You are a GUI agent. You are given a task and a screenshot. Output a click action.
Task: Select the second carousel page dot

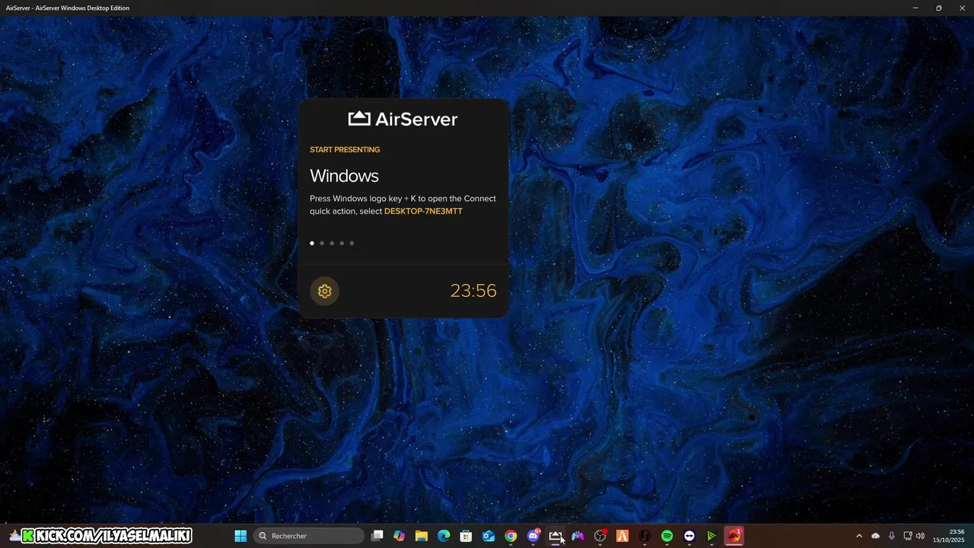[322, 244]
